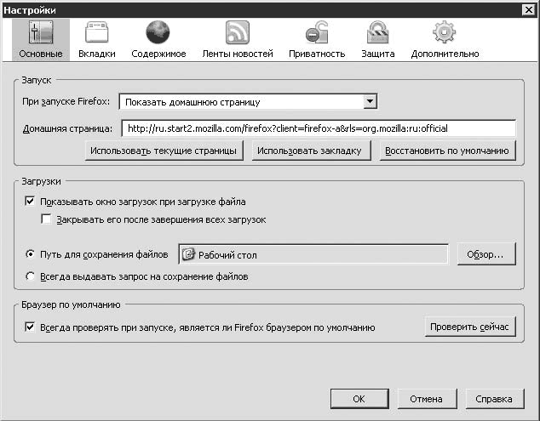Click Восстановить по умолчанию button
The height and width of the screenshot is (421, 540).
(447, 151)
